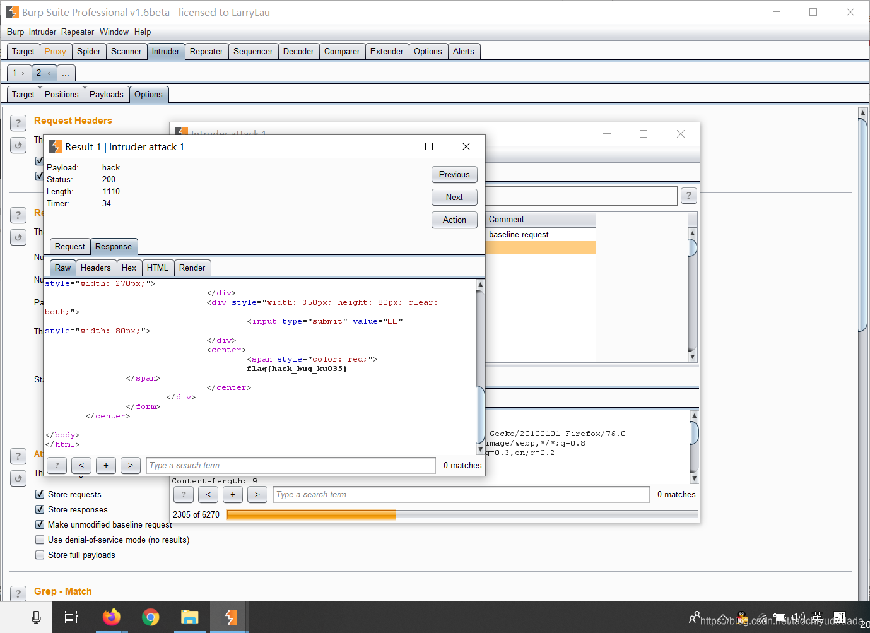Switch to Request tab in Result 1

[x=69, y=246]
